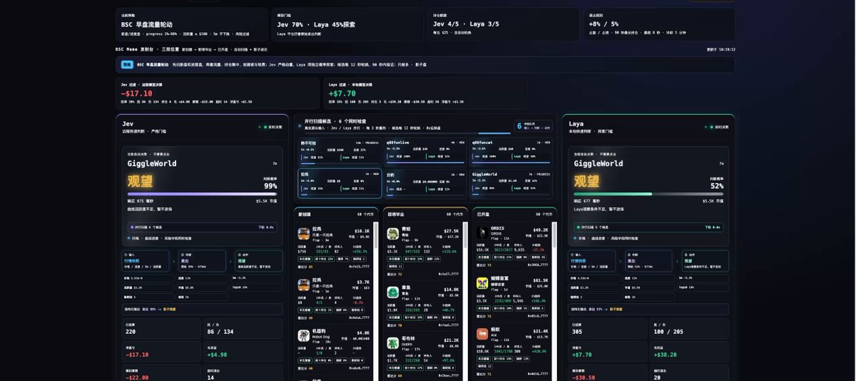The width and height of the screenshot is (856, 381).
Task: Click the green frog token avatar at the top
Action: [392, 233]
